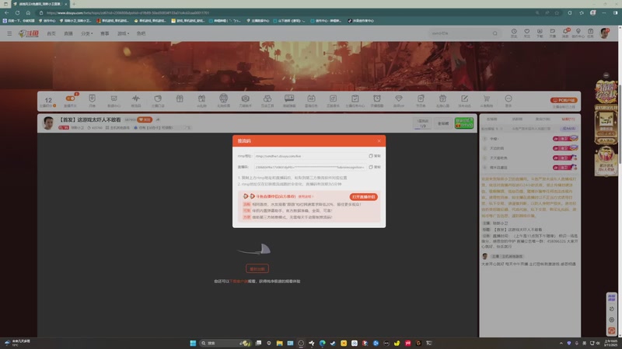Viewport: 622px width, 349px height.
Task: Switch to the first tab in the right chat panel
Action: coord(492,119)
